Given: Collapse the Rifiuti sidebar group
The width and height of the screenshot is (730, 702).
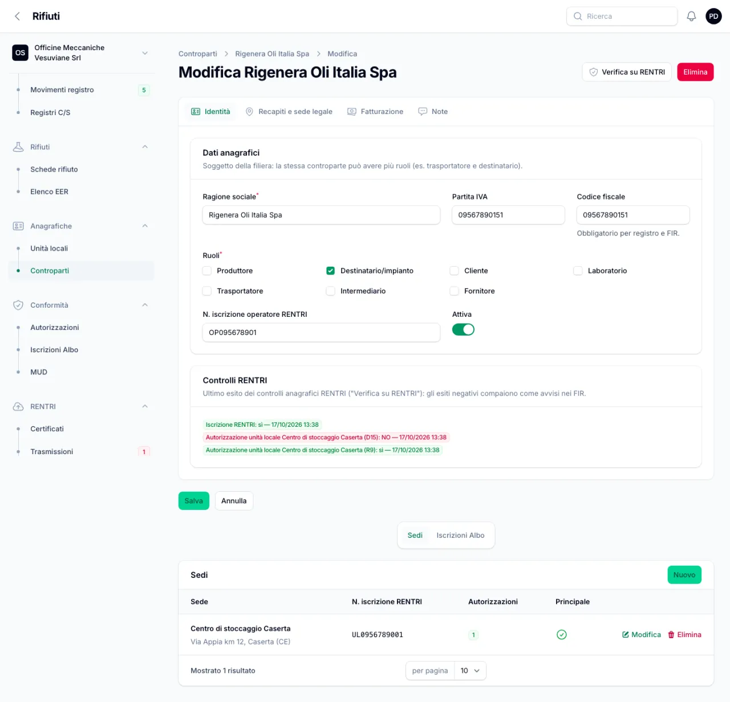Looking at the screenshot, I should 145,147.
